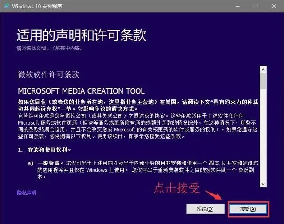Image resolution: width=284 pixels, height=224 pixels.
Task: Open the 隐私声明 privacy statement link
Action: pyautogui.click(x=27, y=193)
